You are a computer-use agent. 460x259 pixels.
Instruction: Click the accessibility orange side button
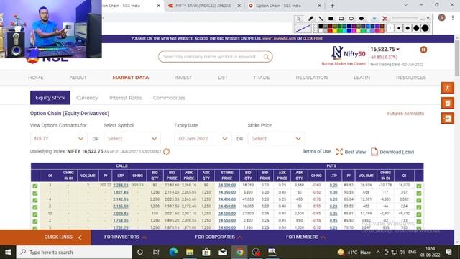tap(447, 88)
